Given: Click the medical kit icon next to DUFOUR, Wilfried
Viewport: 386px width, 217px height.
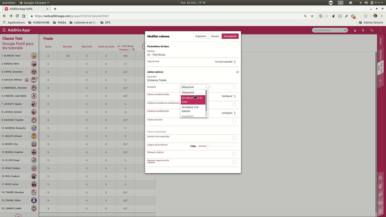Looking at the screenshot, I should 27,80.
